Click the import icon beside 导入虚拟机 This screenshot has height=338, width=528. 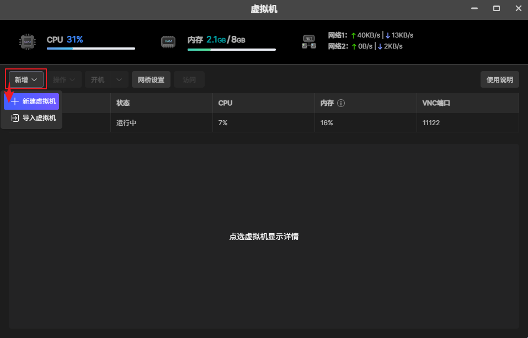15,117
